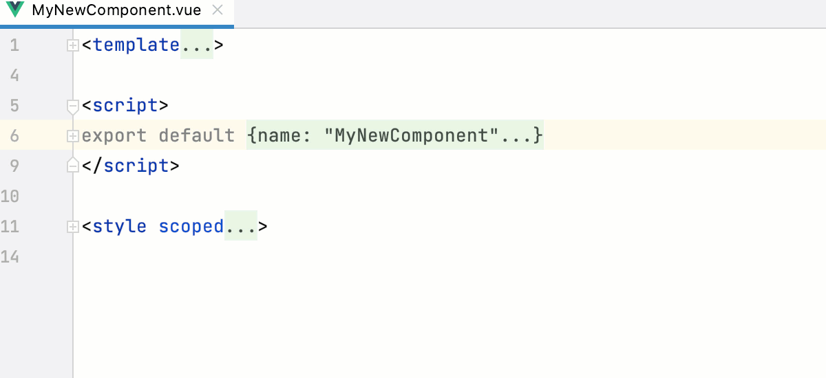Collapse script section from the closing tag marker

(72, 166)
